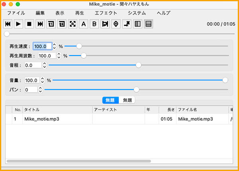
Task: Click the 音量 value input field
Action: click(32, 80)
